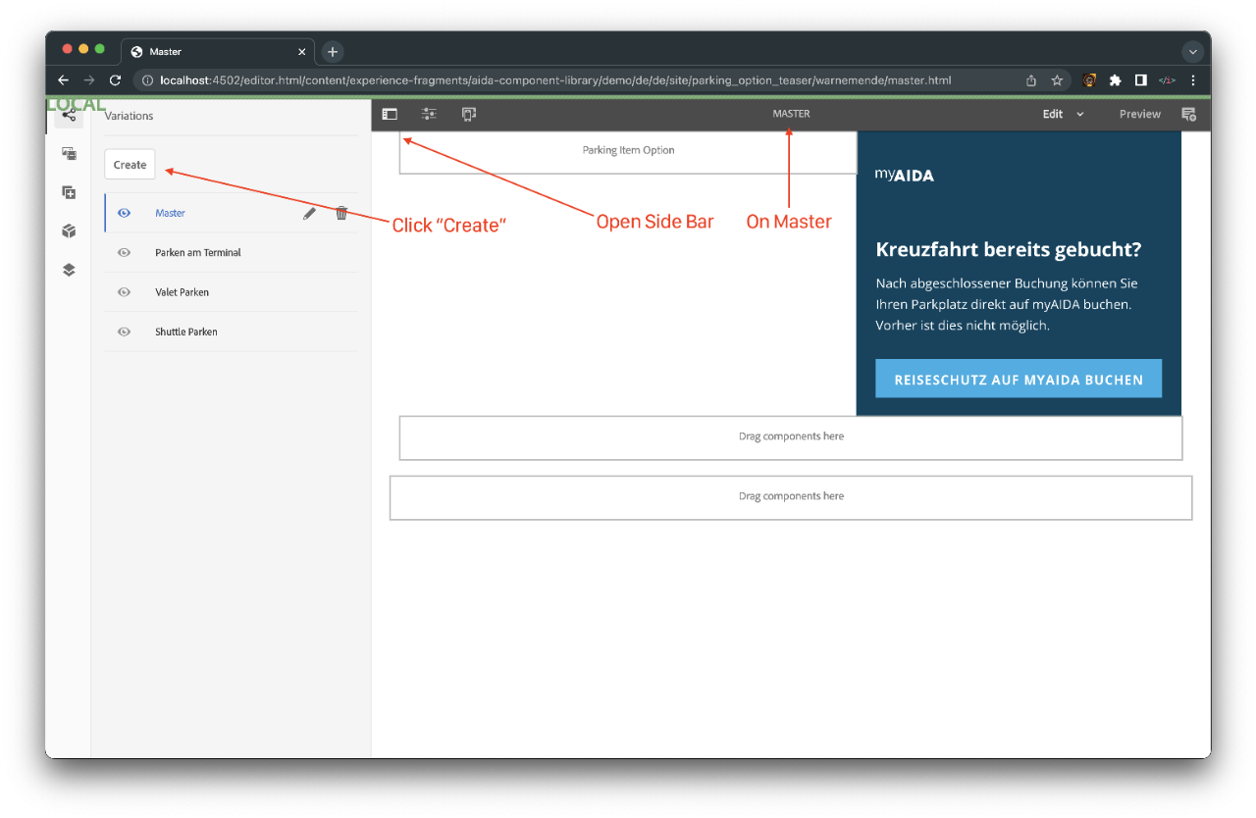1256x818 pixels.
Task: Open the Assets panel in sidebar
Action: [x=69, y=153]
